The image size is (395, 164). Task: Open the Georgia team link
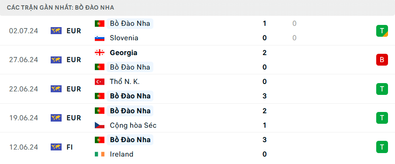tap(123, 53)
